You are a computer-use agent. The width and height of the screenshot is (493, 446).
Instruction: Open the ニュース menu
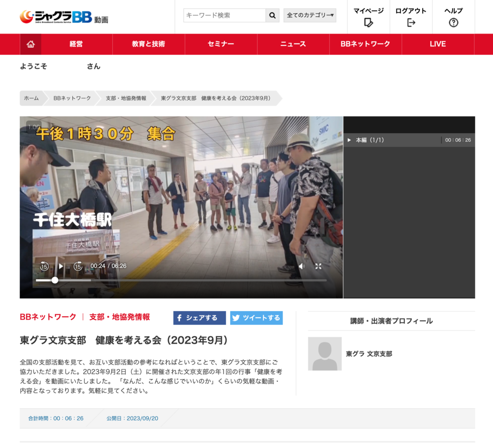(x=293, y=44)
